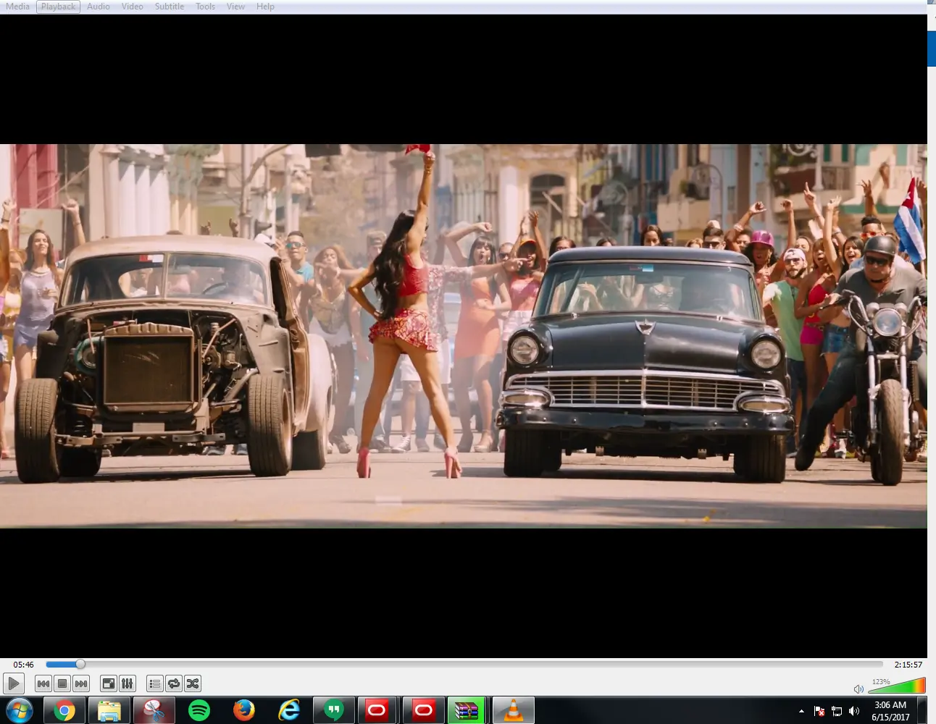Screen dimensions: 936x724
Task: Toggle random shuffle playback
Action: point(193,683)
